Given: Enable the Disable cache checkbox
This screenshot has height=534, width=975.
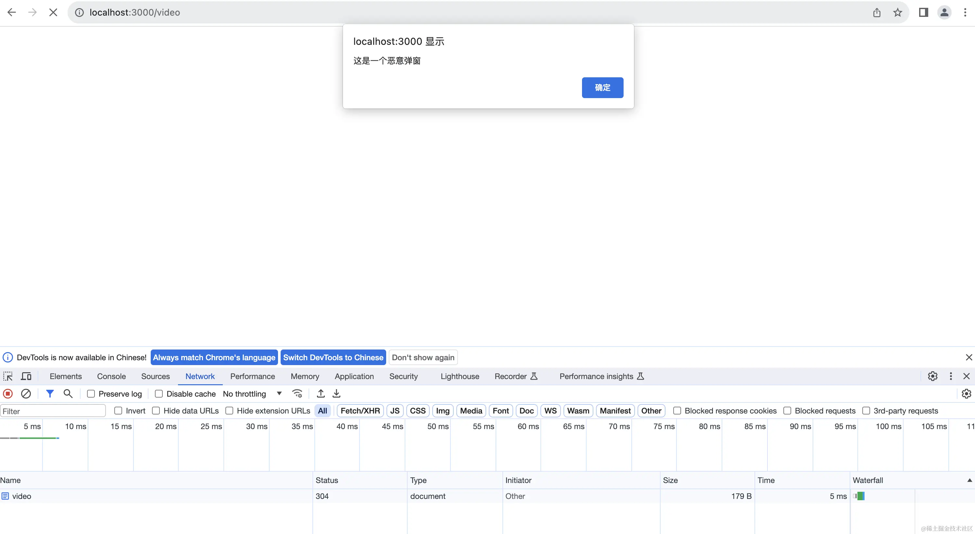Looking at the screenshot, I should 159,394.
